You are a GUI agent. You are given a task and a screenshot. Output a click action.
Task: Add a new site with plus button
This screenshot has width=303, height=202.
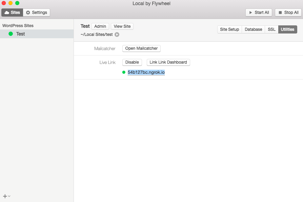click(5, 196)
